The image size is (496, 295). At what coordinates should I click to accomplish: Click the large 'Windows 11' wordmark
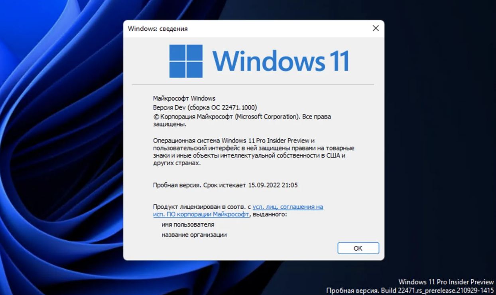pos(281,61)
